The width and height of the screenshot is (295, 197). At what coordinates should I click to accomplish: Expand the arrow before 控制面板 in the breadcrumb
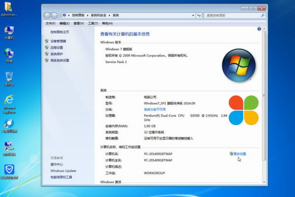point(69,15)
